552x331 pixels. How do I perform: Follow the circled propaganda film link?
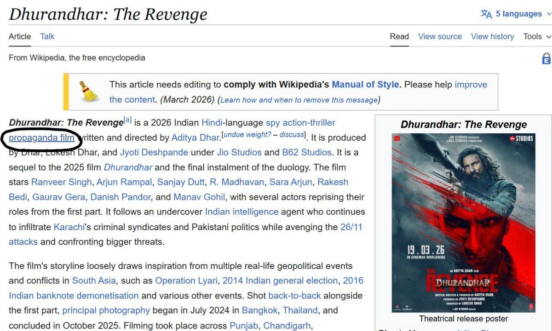pyautogui.click(x=41, y=137)
